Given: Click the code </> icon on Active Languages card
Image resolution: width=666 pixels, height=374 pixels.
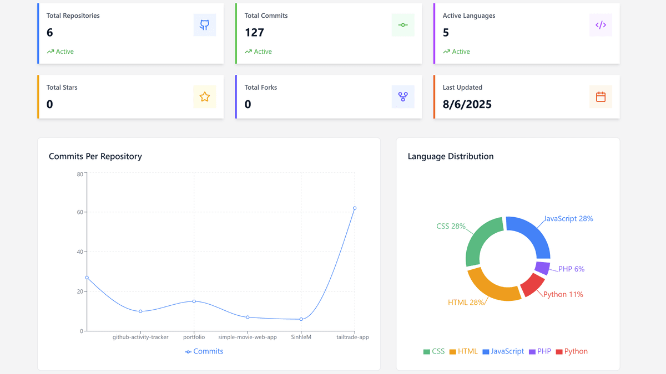Looking at the screenshot, I should pos(601,25).
